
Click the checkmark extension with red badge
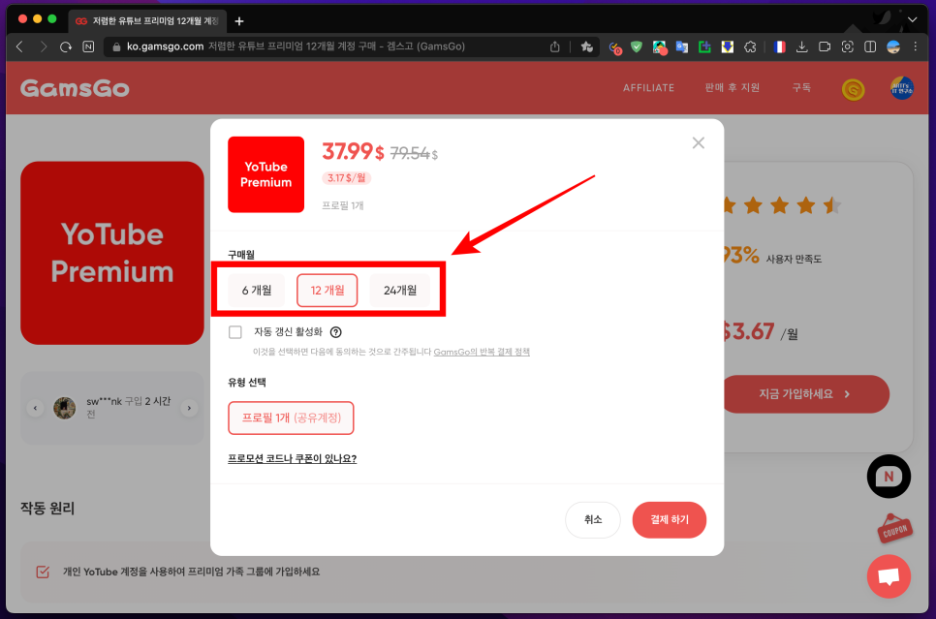pos(615,47)
